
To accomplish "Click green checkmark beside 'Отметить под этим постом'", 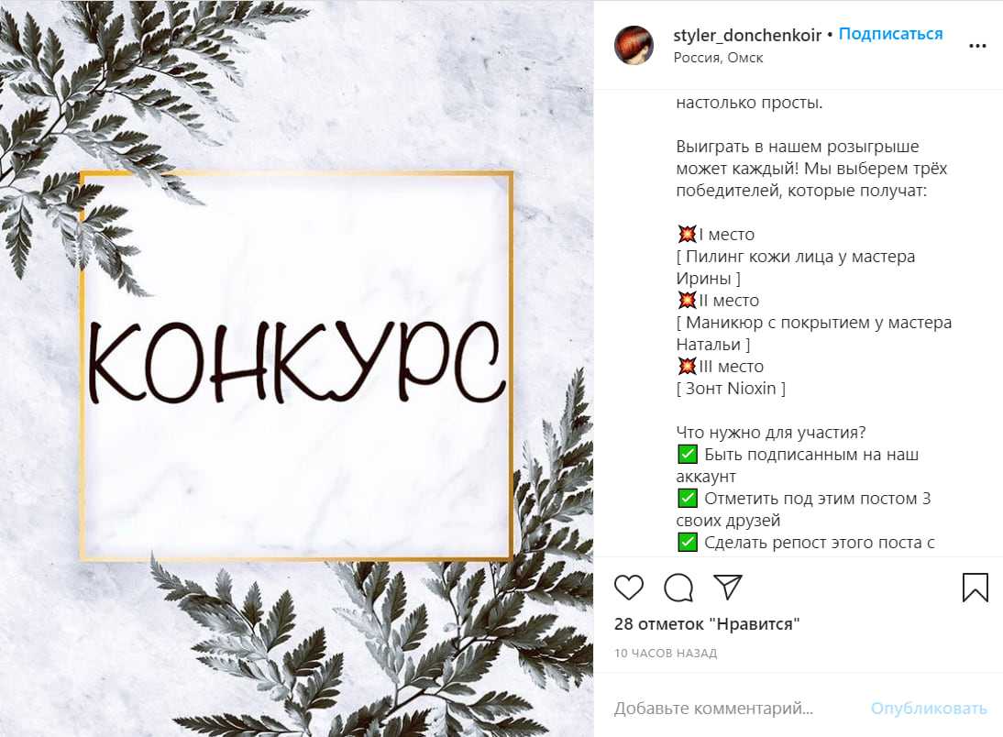I will [x=687, y=498].
